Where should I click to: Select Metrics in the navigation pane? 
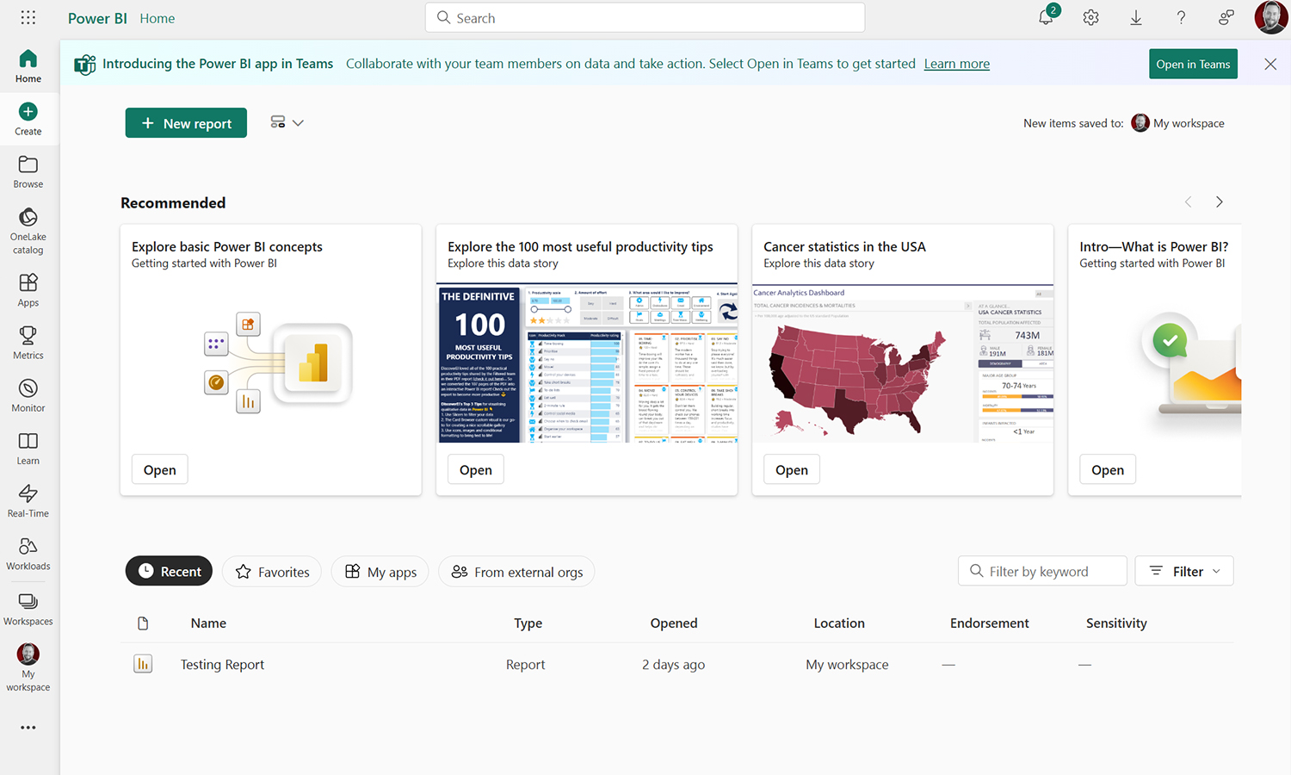click(28, 343)
